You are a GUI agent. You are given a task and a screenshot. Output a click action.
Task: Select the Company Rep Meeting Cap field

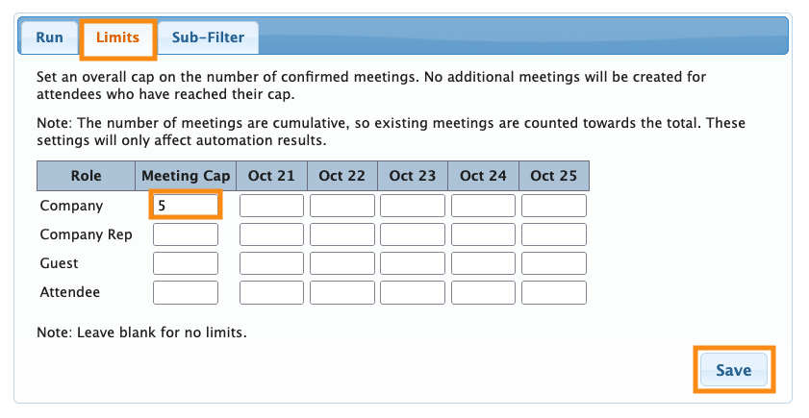click(186, 234)
